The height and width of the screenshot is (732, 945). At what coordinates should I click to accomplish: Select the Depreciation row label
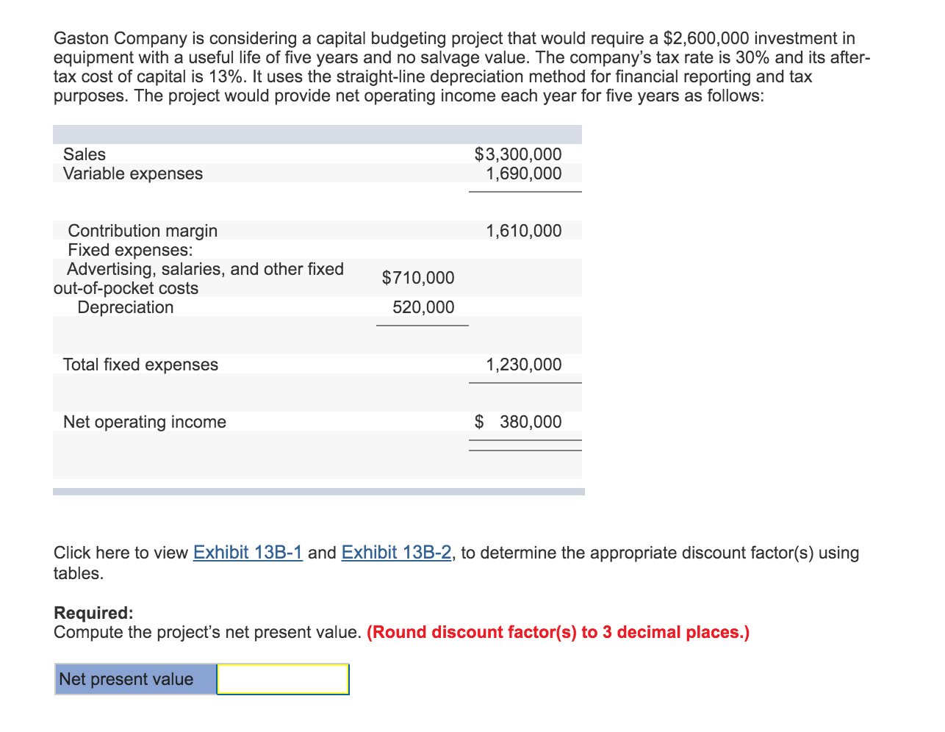[x=126, y=307]
